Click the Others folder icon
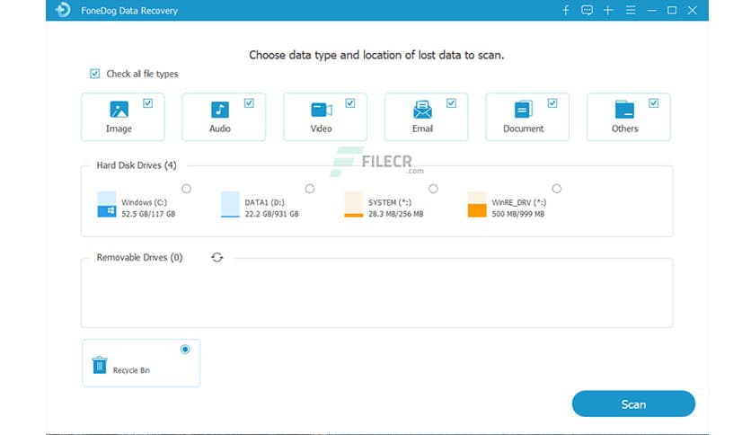This screenshot has width=751, height=435. [624, 110]
